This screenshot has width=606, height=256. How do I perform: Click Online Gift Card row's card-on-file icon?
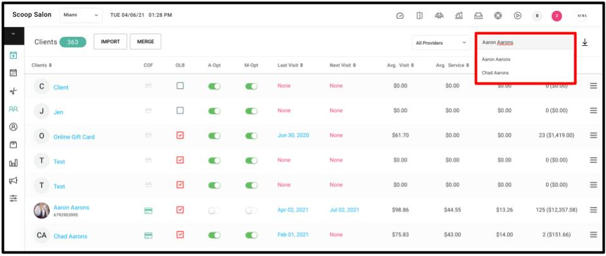point(148,135)
